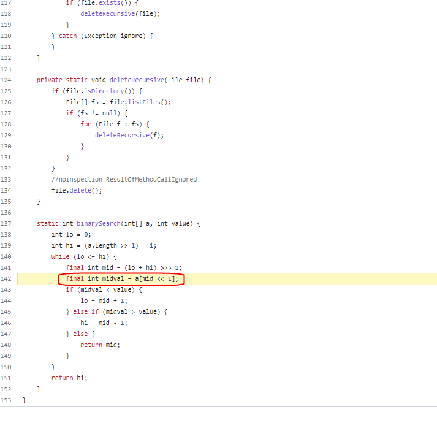
Task: Place cursor on 'int hi = (a.length >> 1) - 1;'
Action: pyautogui.click(x=104, y=246)
